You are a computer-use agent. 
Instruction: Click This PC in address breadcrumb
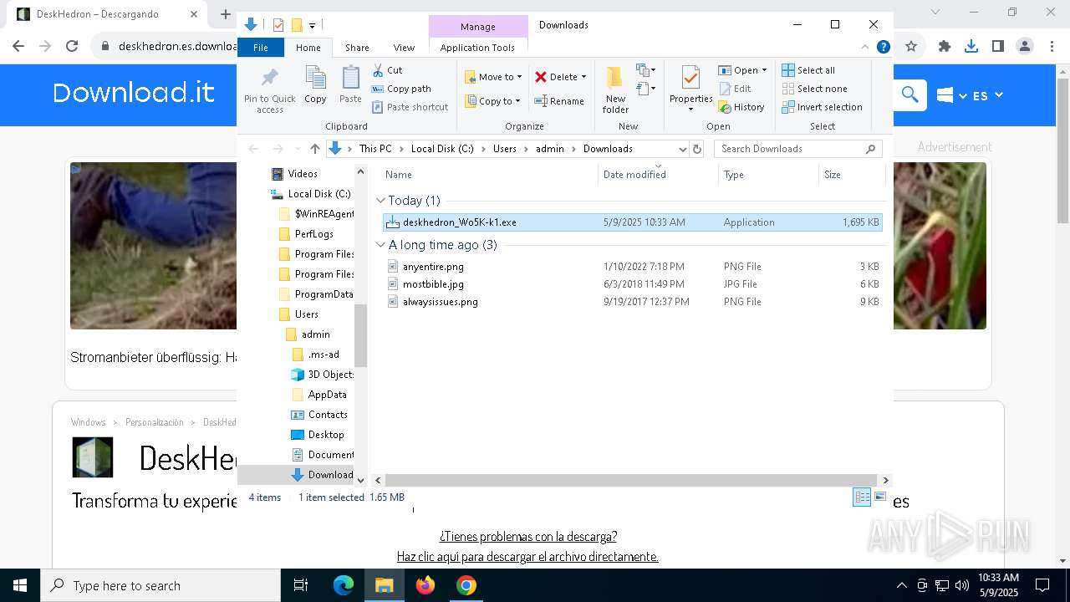coord(374,149)
